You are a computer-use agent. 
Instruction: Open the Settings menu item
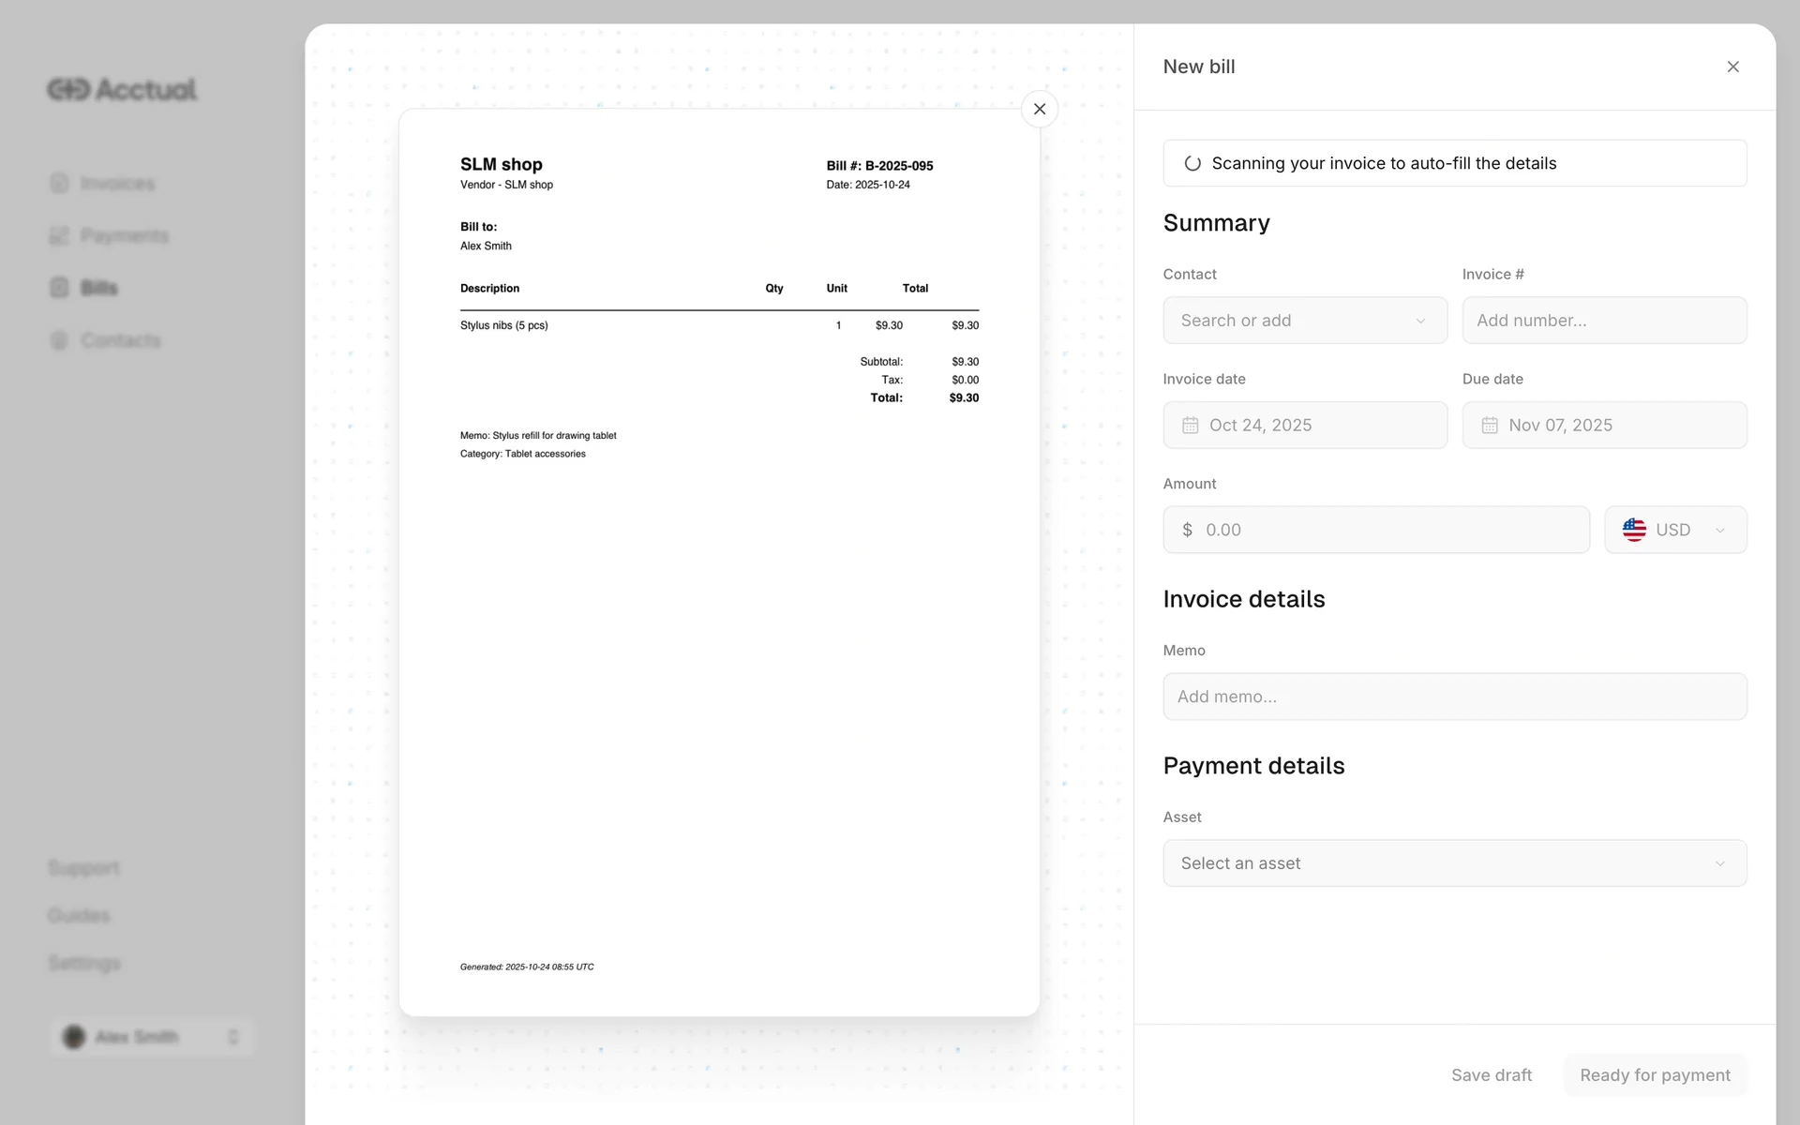coord(84,963)
